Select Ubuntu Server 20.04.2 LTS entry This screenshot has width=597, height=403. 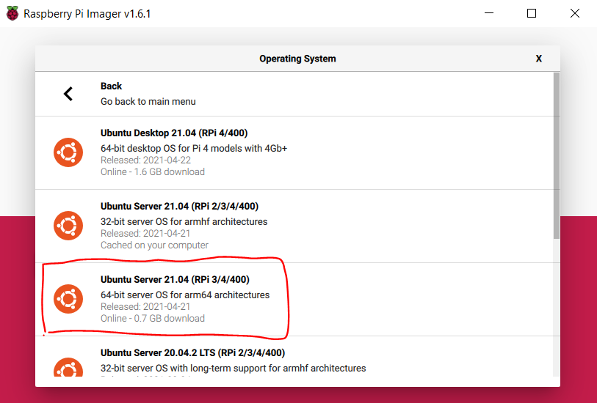tap(294, 357)
